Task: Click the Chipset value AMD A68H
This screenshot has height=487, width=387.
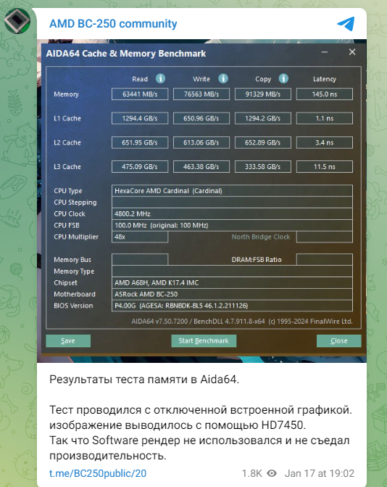Action: click(232, 282)
